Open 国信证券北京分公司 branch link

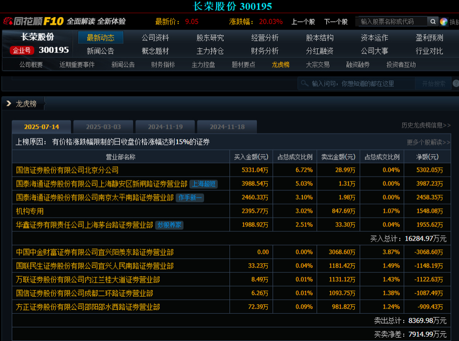tap(67, 170)
